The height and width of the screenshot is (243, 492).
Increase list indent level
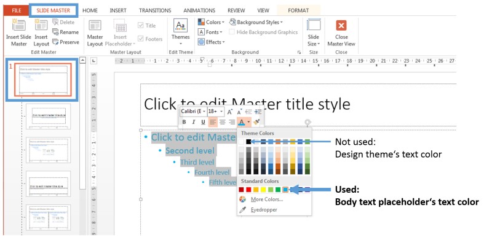(258, 112)
